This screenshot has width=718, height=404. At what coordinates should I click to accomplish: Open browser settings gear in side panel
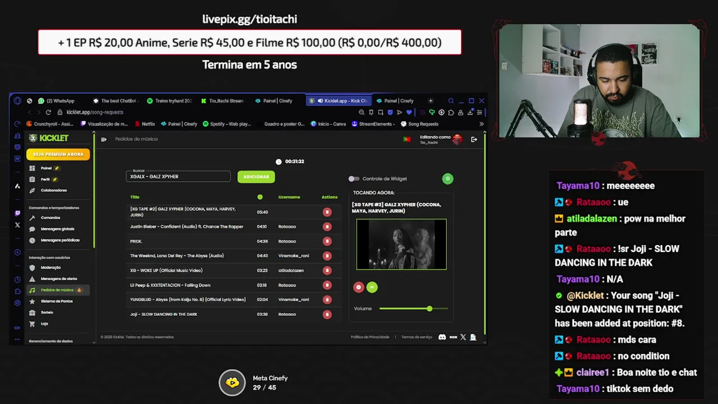pyautogui.click(x=17, y=302)
